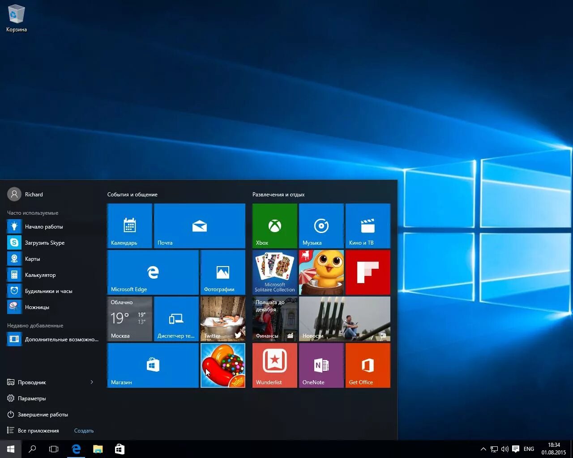
Task: Switch input language ENG indicator
Action: pos(529,449)
